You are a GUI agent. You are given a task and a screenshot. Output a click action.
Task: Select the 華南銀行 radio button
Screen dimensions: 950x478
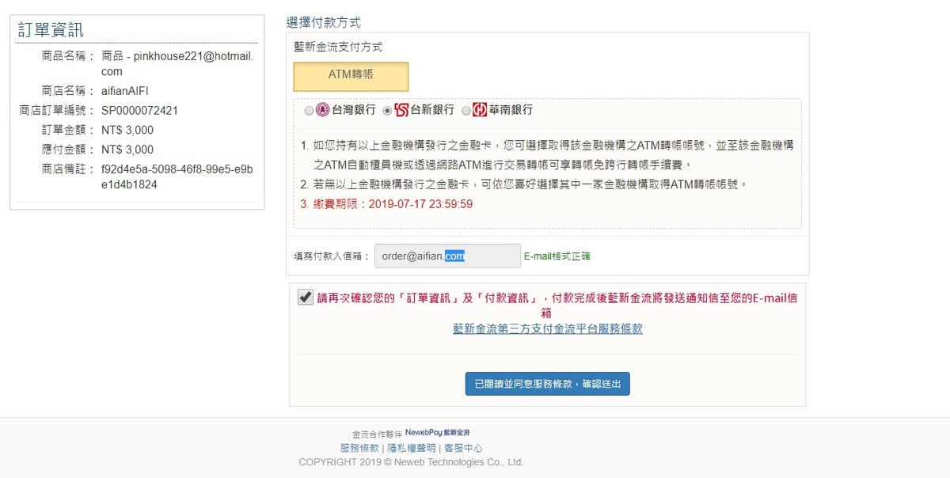point(466,111)
